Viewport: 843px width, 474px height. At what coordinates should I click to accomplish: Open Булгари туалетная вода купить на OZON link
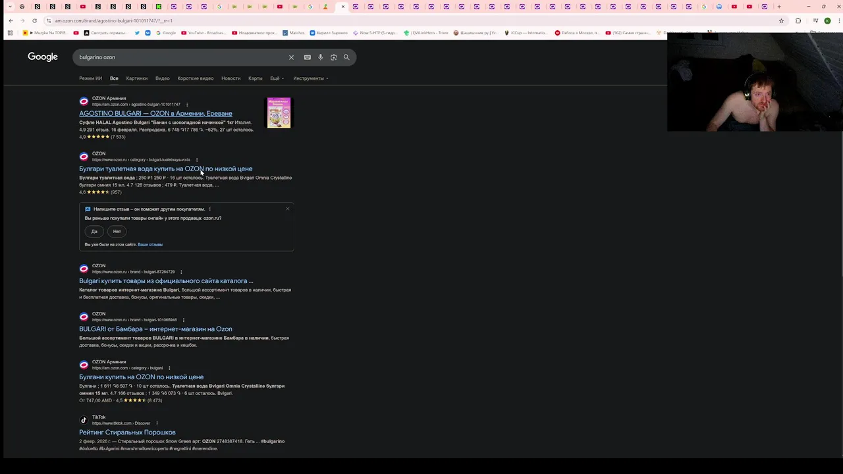[165, 169]
